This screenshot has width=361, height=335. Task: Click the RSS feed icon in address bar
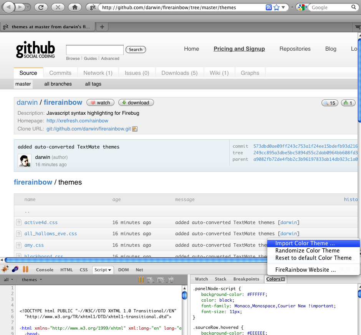269,7
